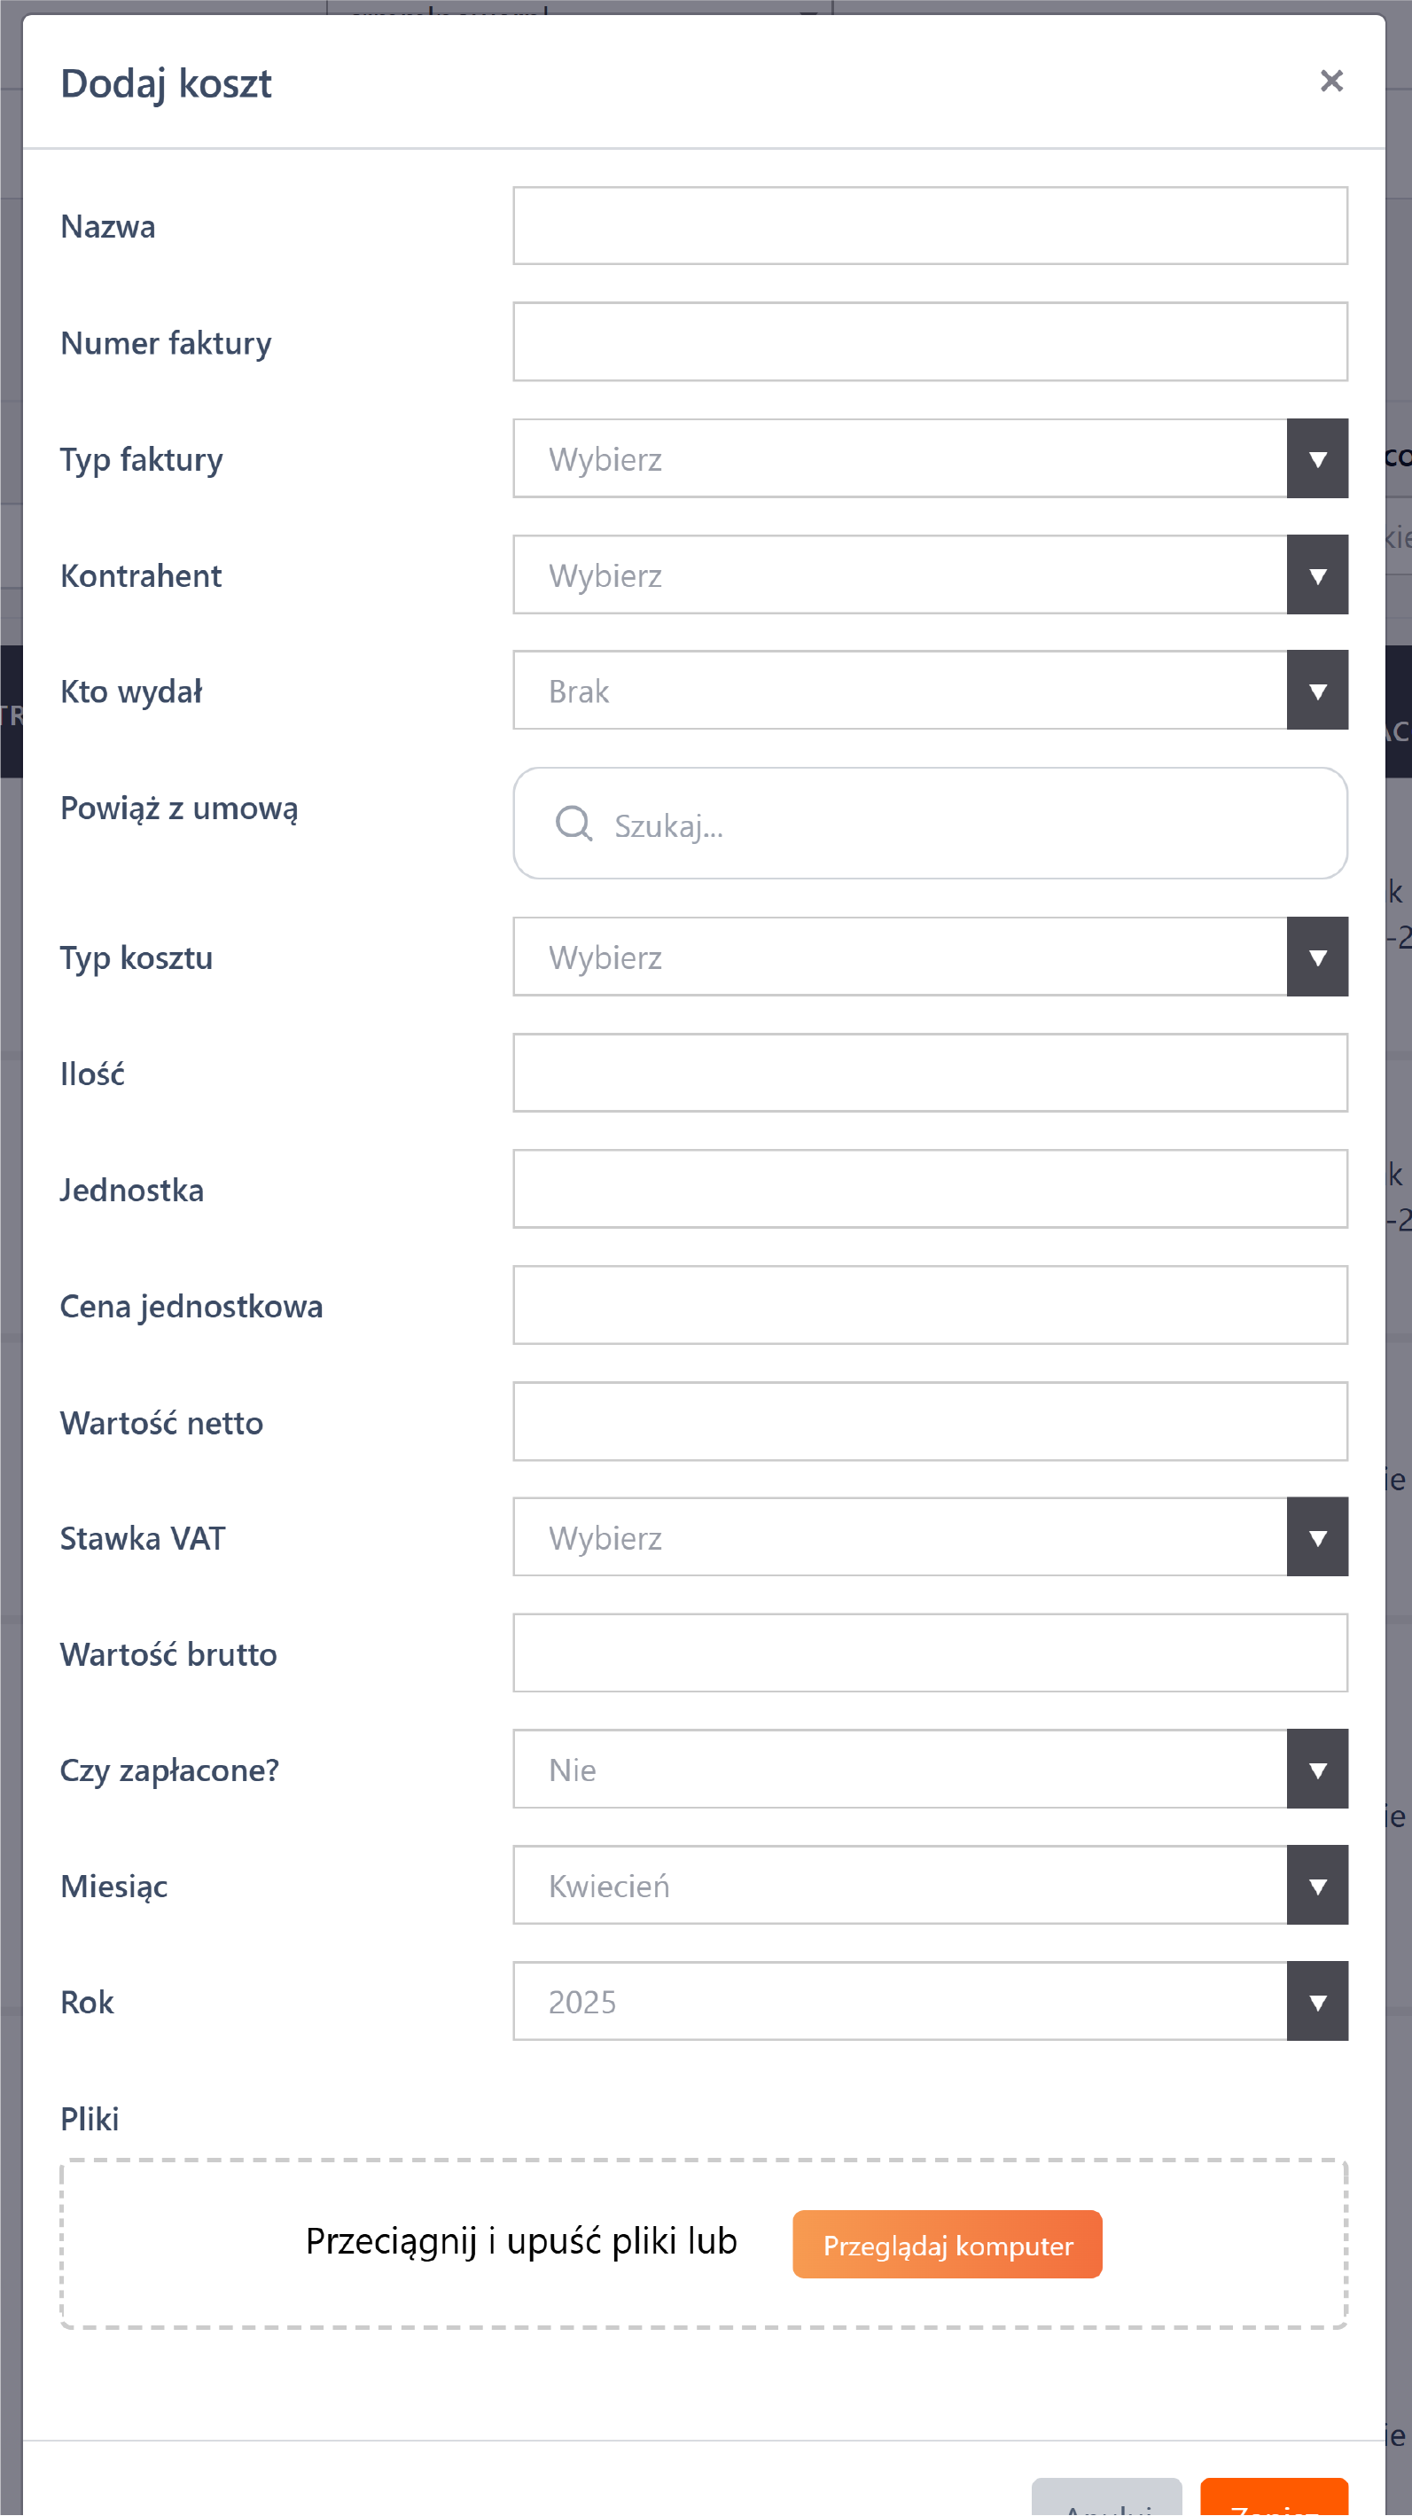Open the Kto wydał dropdown

click(930, 691)
